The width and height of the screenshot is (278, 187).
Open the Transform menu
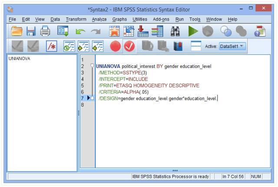[76, 19]
